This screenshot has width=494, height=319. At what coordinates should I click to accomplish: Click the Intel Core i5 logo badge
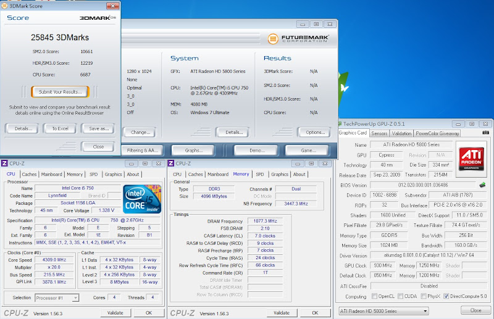(142, 199)
